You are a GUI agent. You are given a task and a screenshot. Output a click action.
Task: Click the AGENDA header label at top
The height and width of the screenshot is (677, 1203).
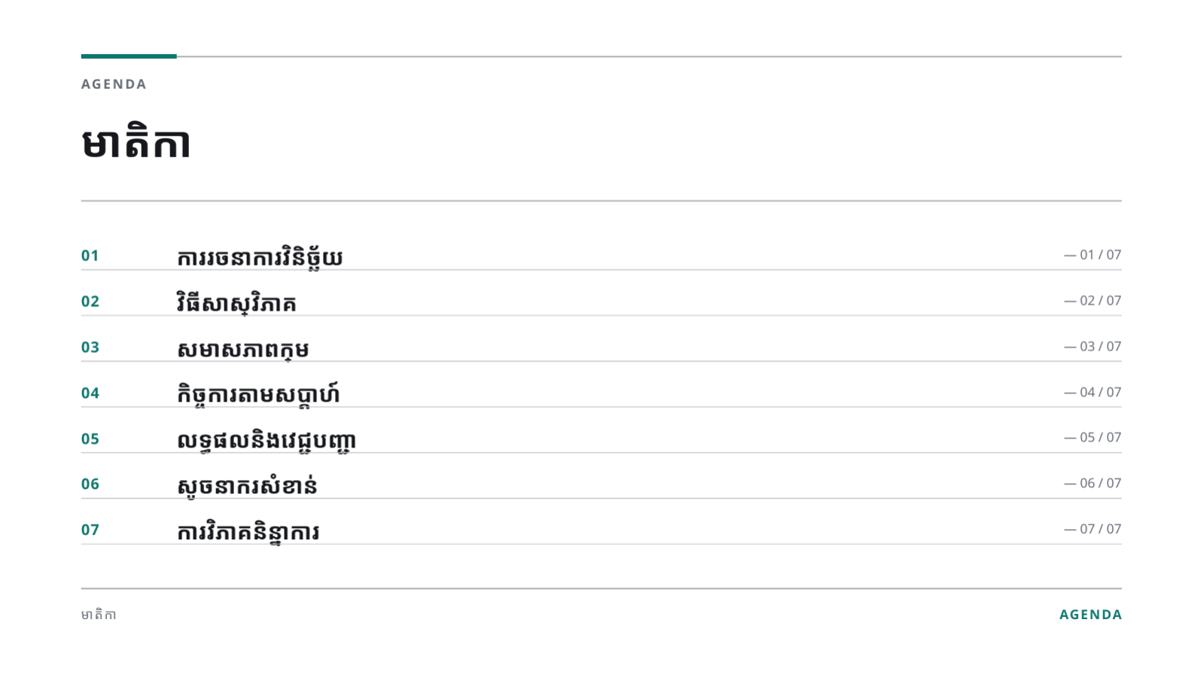[114, 84]
